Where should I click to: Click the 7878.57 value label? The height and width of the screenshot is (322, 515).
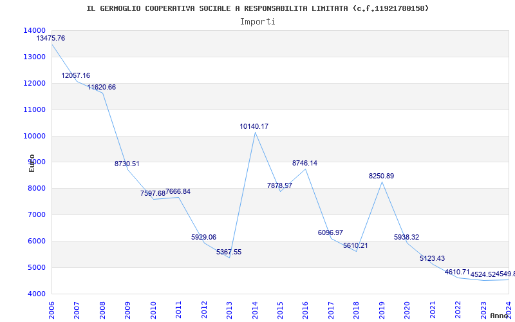[279, 185]
